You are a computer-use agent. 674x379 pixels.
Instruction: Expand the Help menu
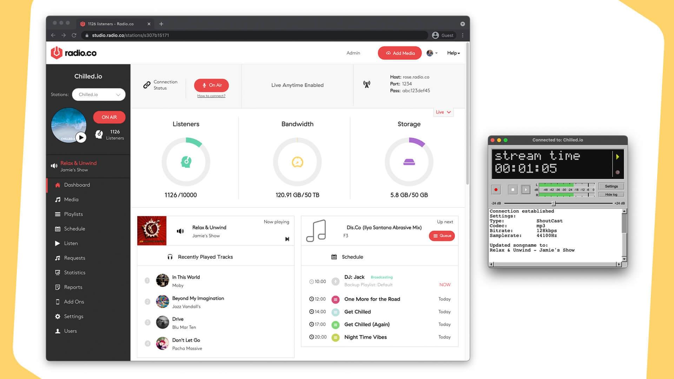[453, 53]
